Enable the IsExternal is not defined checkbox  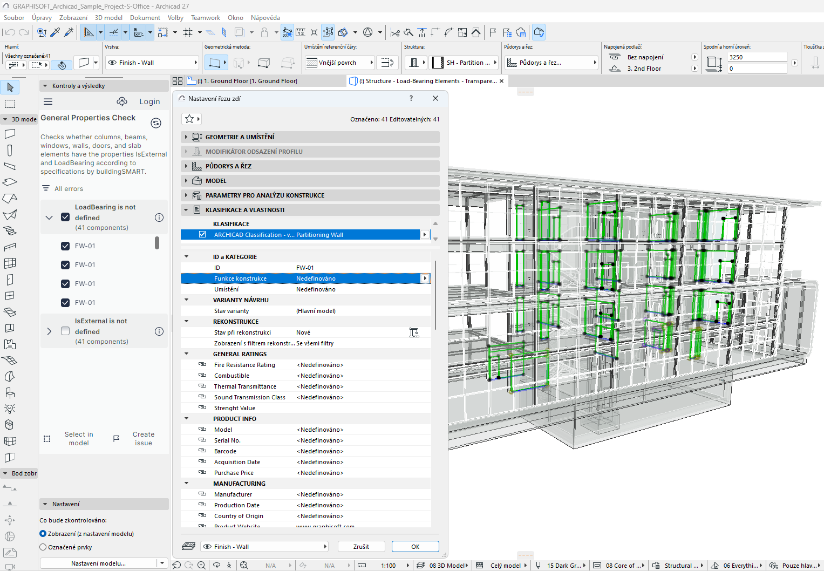65,331
